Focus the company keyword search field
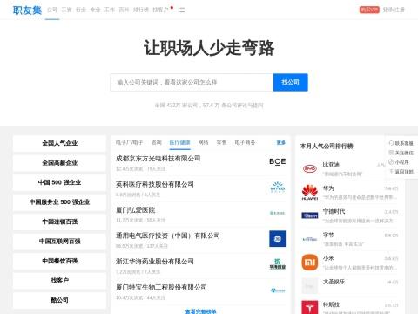Viewport: 418px width, 314px height. point(192,82)
